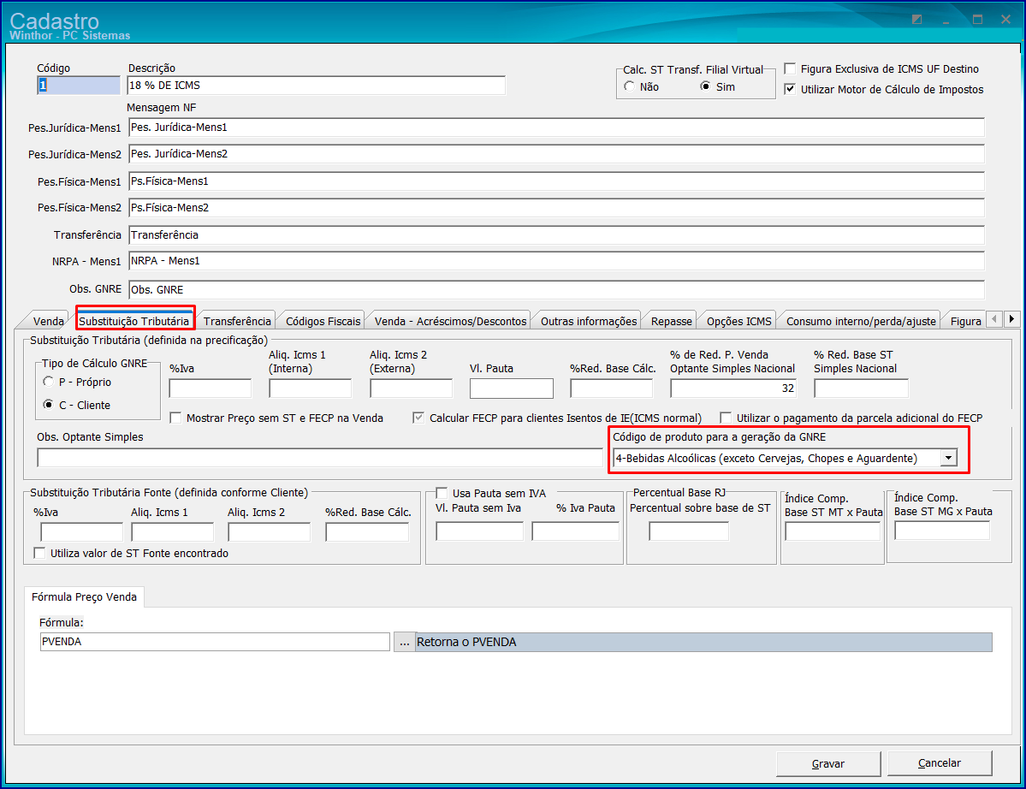Viewport: 1026px width, 789px height.
Task: Select 'Sim' for Calc. ST Transf. Filial Virtual
Action: [705, 86]
